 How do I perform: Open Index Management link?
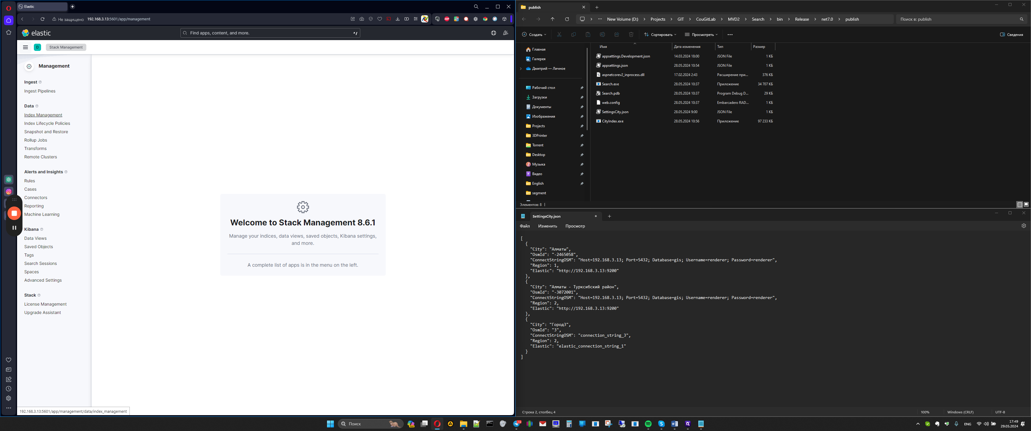[43, 115]
